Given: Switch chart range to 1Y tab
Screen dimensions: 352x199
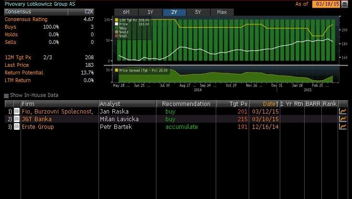Looking at the screenshot, I should tap(150, 12).
